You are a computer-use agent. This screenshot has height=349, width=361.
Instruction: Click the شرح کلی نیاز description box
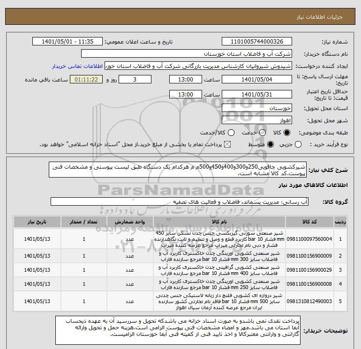pos(178,170)
